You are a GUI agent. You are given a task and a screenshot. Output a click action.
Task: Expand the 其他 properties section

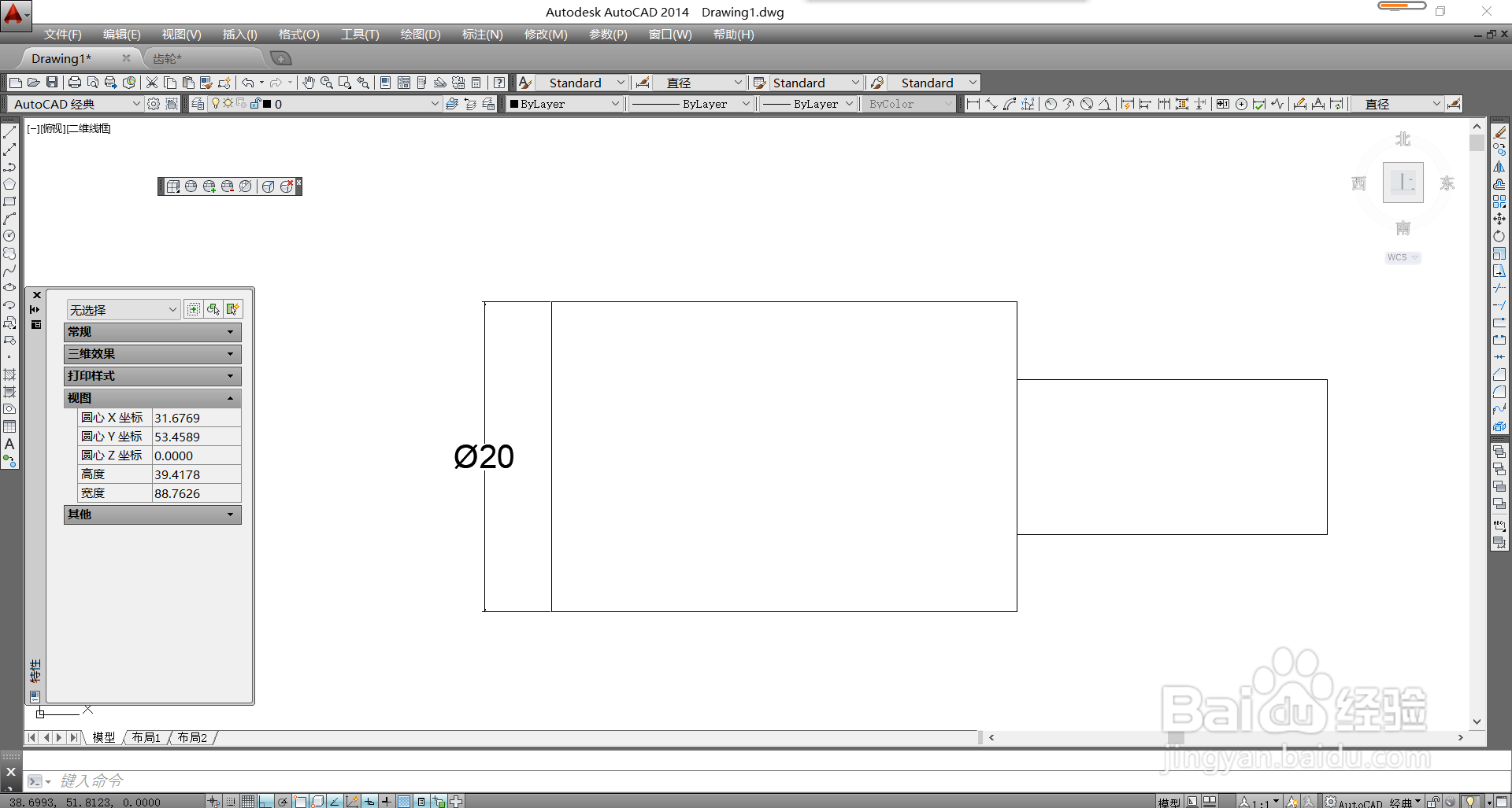152,515
